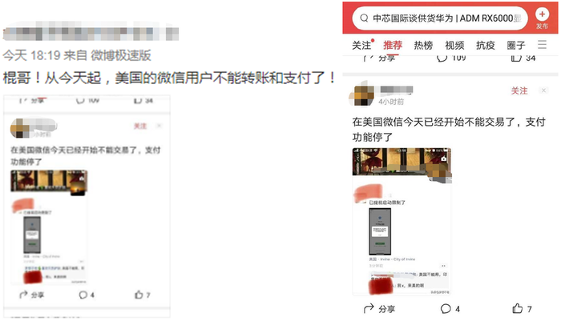This screenshot has width=561, height=321.
Task: Open the hamburger menu beside 圈子 tab
Action: pos(542,45)
